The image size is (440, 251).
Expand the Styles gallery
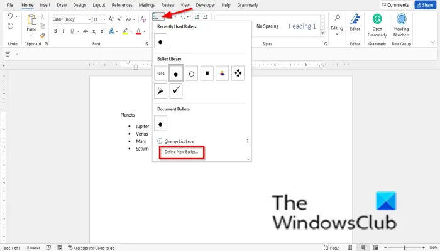(322, 33)
